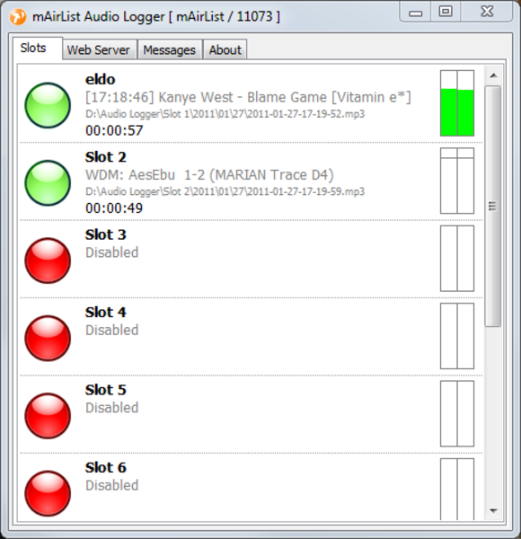Open the Messages tab
The height and width of the screenshot is (539, 521).
pyautogui.click(x=170, y=50)
